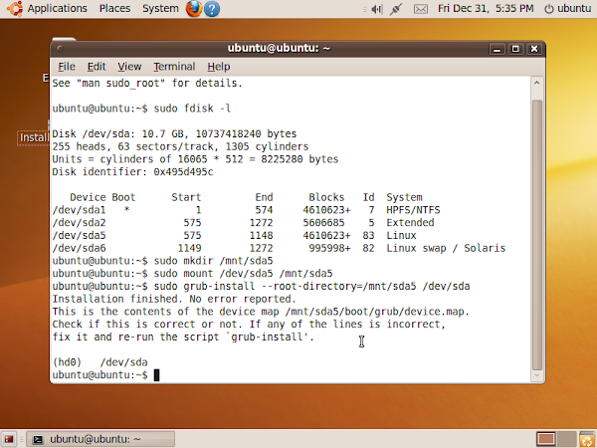Viewport: 597px width, 448px height.
Task: Click the terminal window menu icon in title bar
Action: tap(60, 49)
